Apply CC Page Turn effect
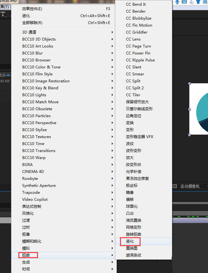 point(144,46)
